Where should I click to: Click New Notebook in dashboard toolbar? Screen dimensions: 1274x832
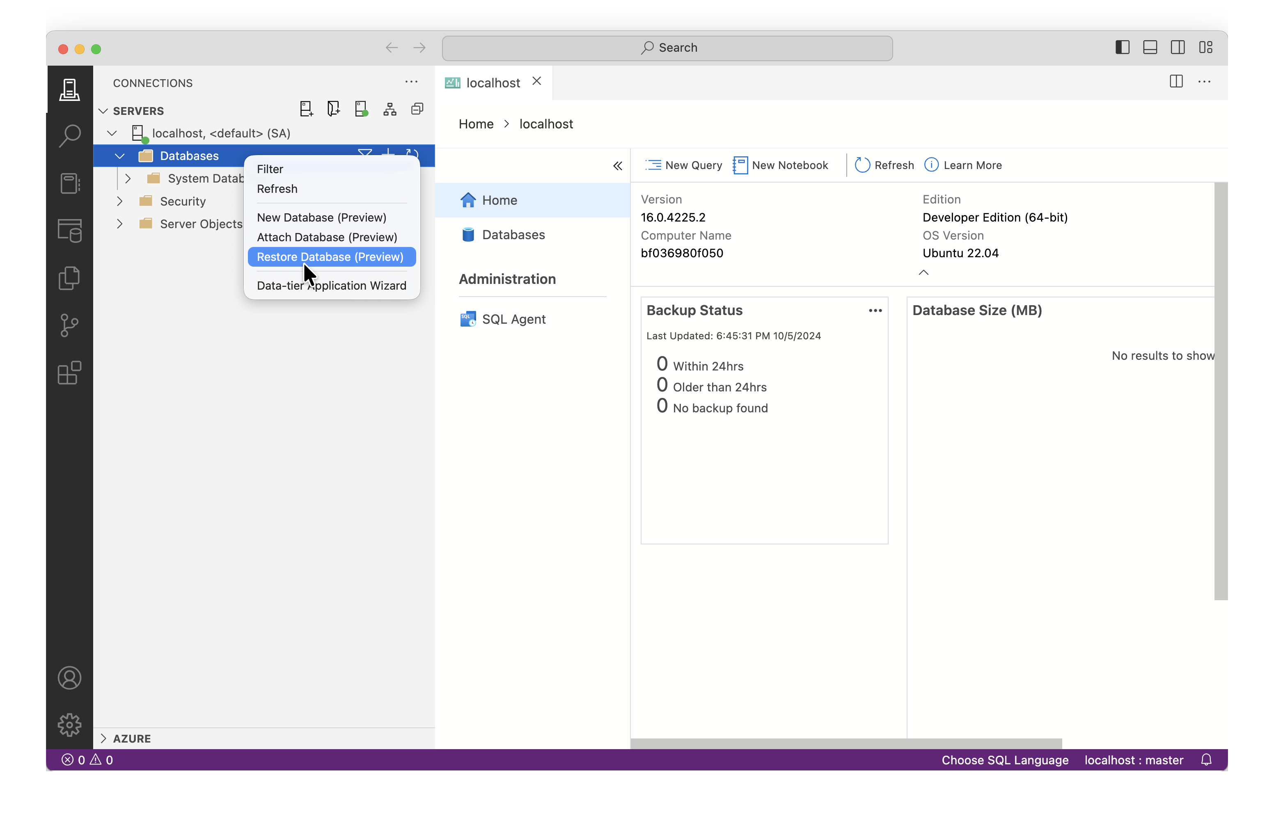(781, 165)
